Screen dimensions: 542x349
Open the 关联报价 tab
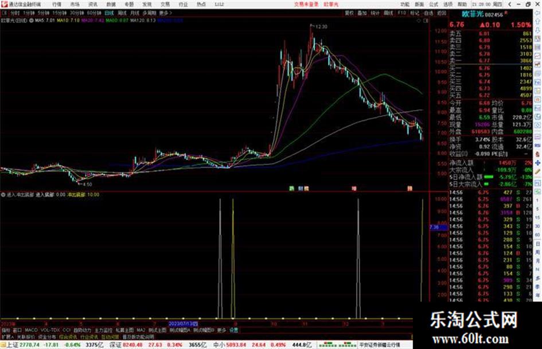[x=26, y=337]
